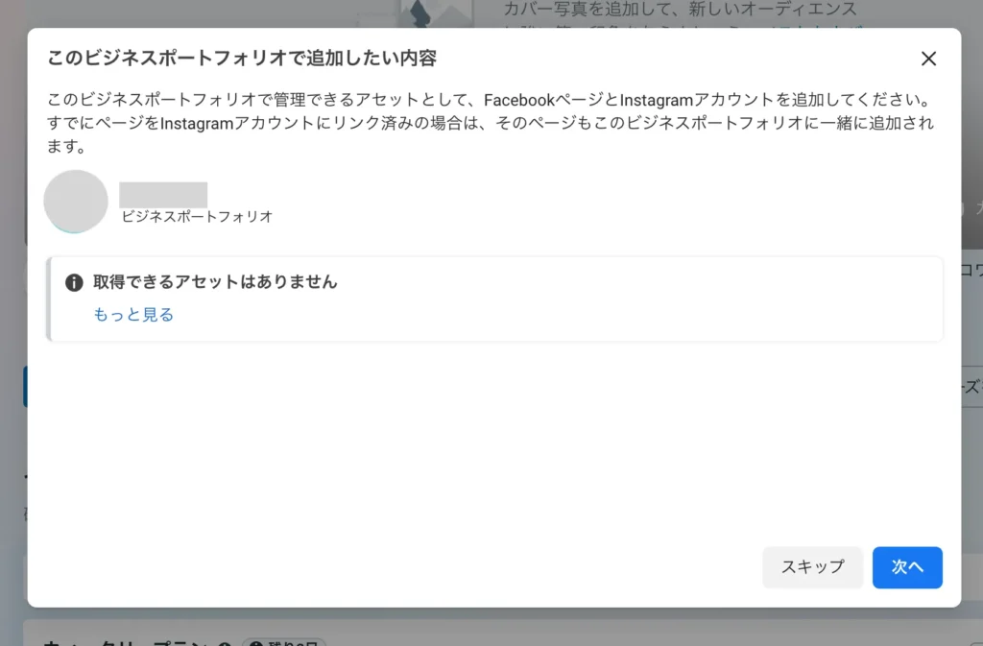
Task: Click the business portfolio profile avatar
Action: (x=76, y=202)
